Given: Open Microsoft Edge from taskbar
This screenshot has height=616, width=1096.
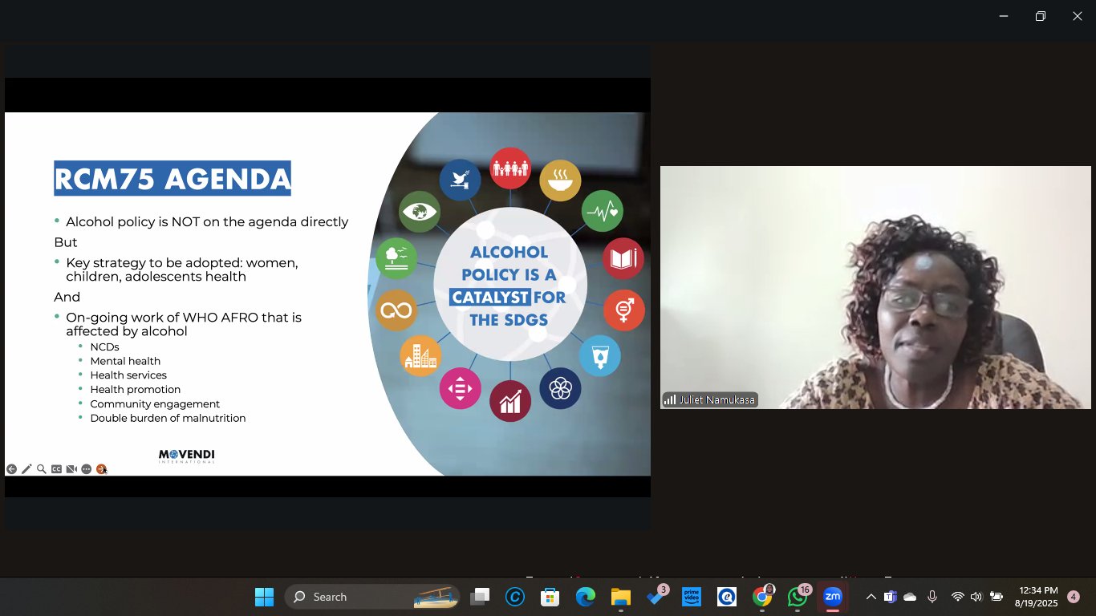Looking at the screenshot, I should tap(585, 597).
